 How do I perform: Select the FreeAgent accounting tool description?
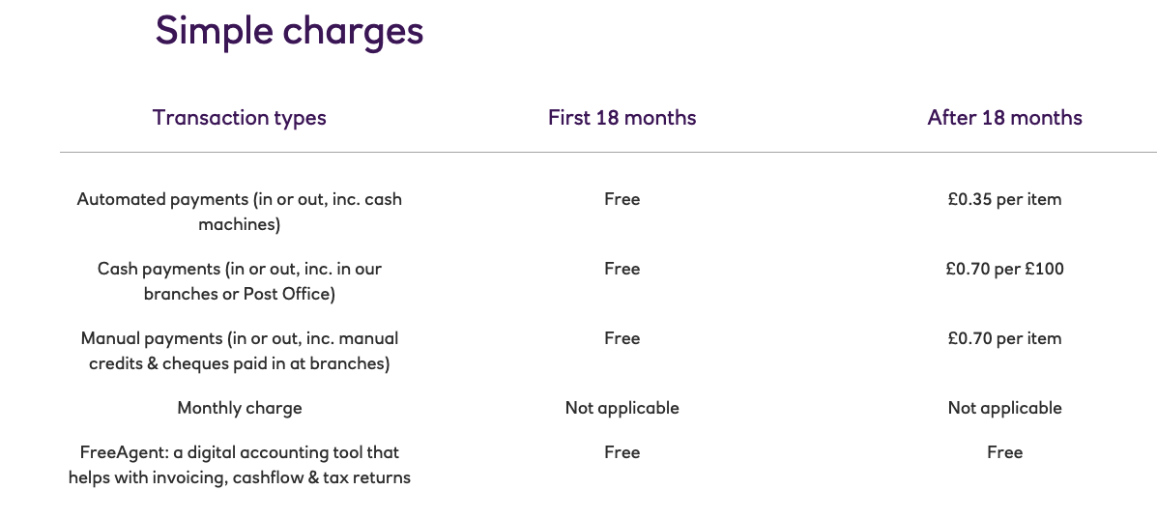240,465
